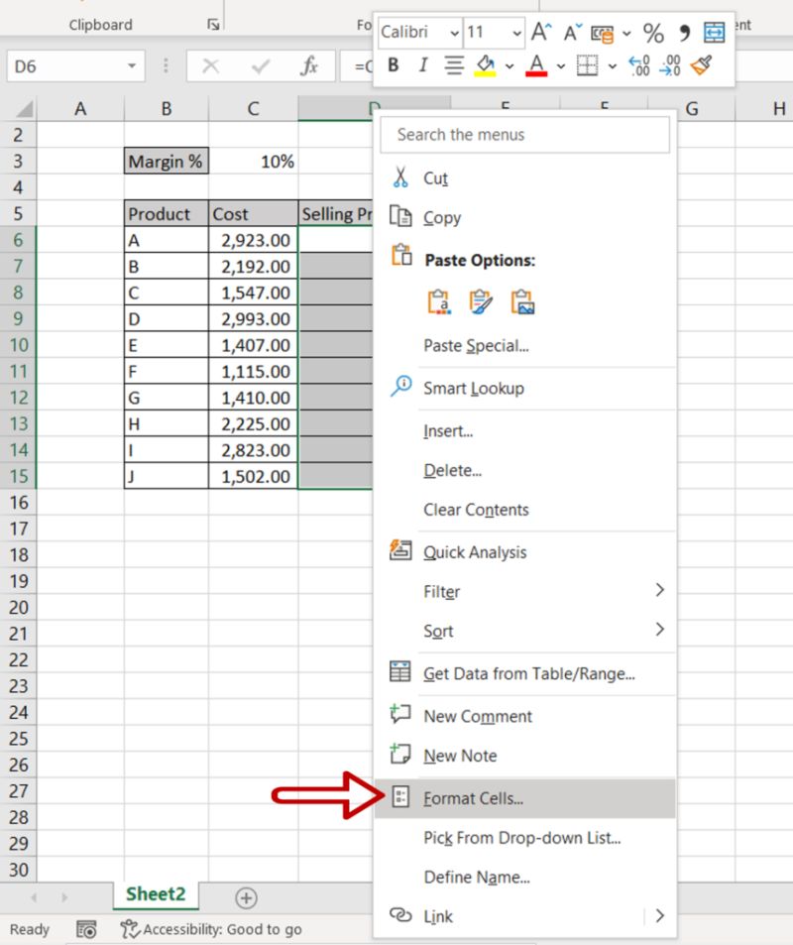
Task: Open the Name Box dropdown arrow
Action: (x=130, y=65)
